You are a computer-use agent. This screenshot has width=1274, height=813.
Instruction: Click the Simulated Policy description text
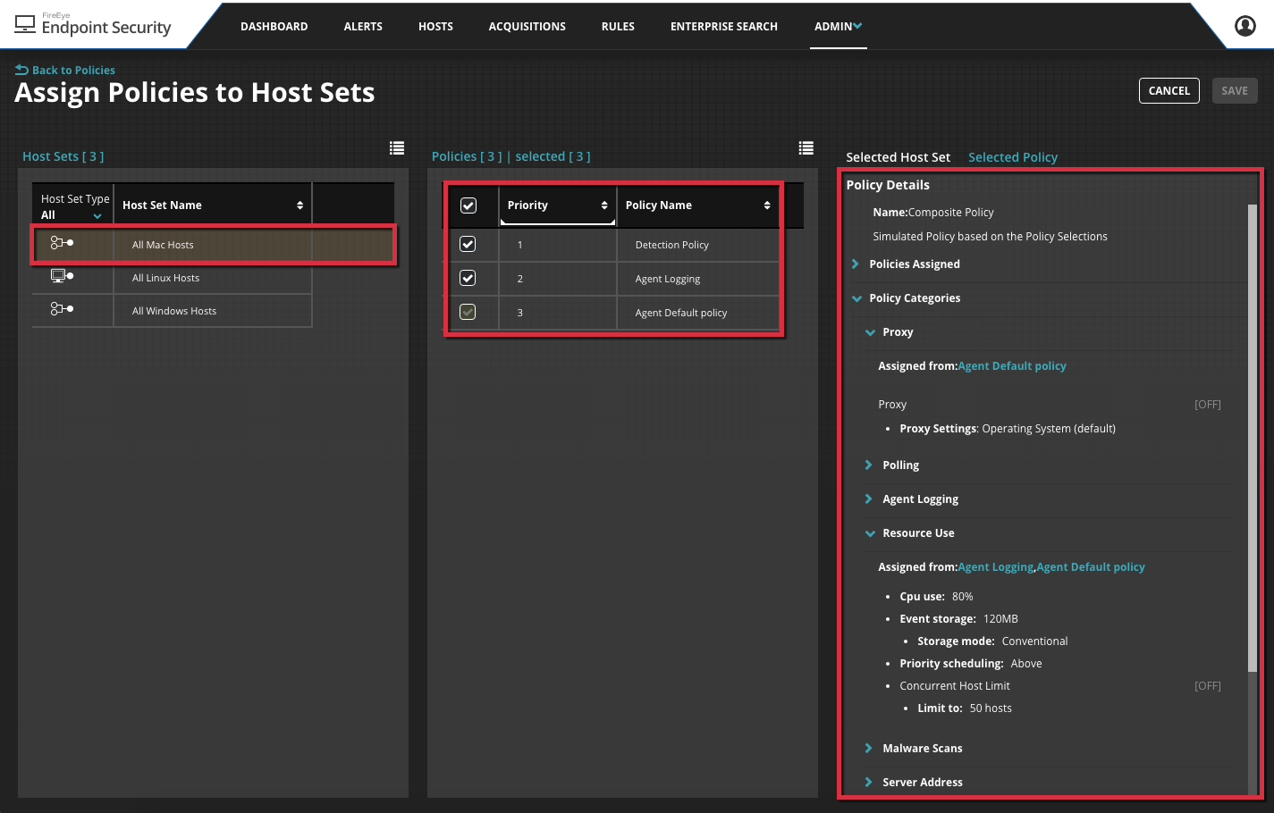click(990, 237)
